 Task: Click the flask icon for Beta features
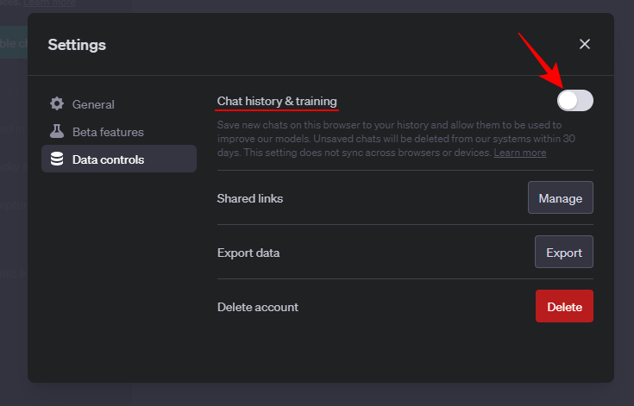tap(57, 132)
